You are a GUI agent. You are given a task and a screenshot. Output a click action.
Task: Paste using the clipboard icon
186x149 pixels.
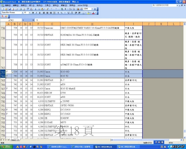point(42,9)
